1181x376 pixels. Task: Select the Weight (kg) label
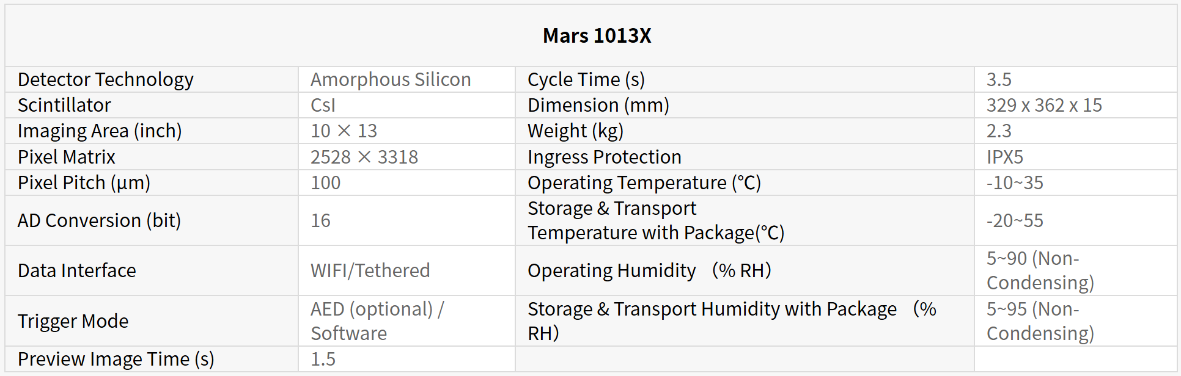tap(575, 131)
